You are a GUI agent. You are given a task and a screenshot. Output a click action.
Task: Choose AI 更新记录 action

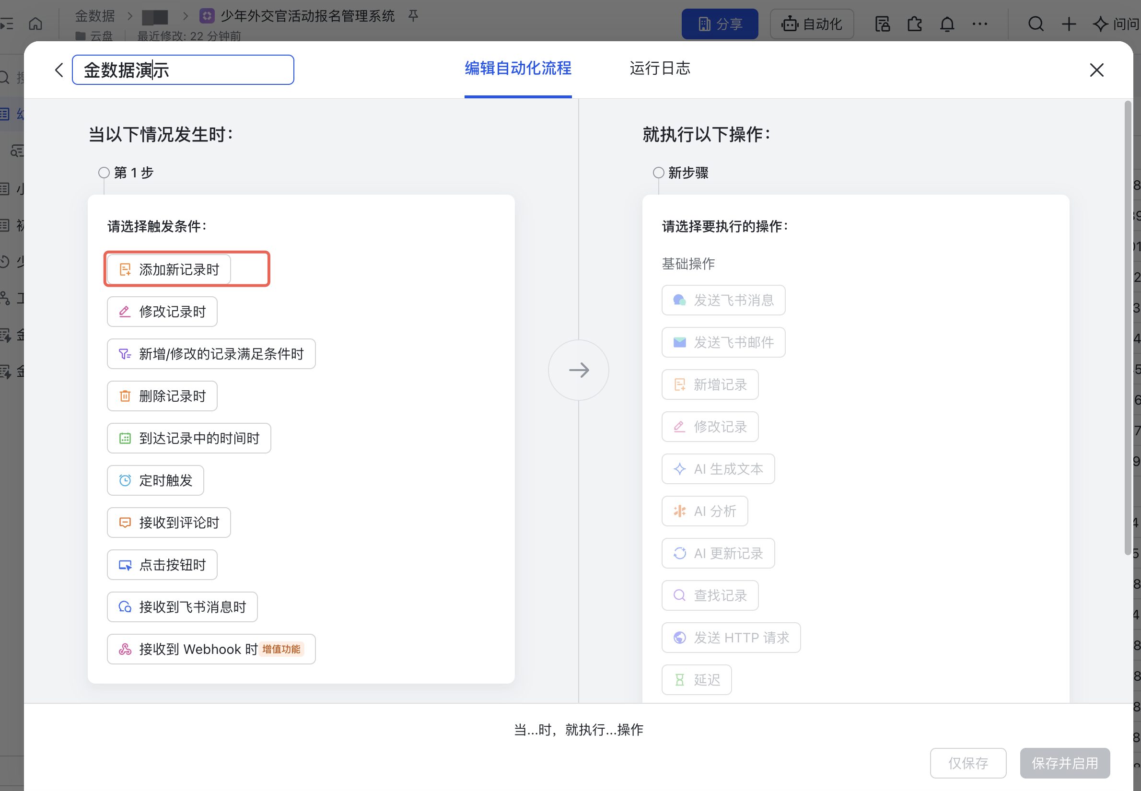click(x=718, y=553)
